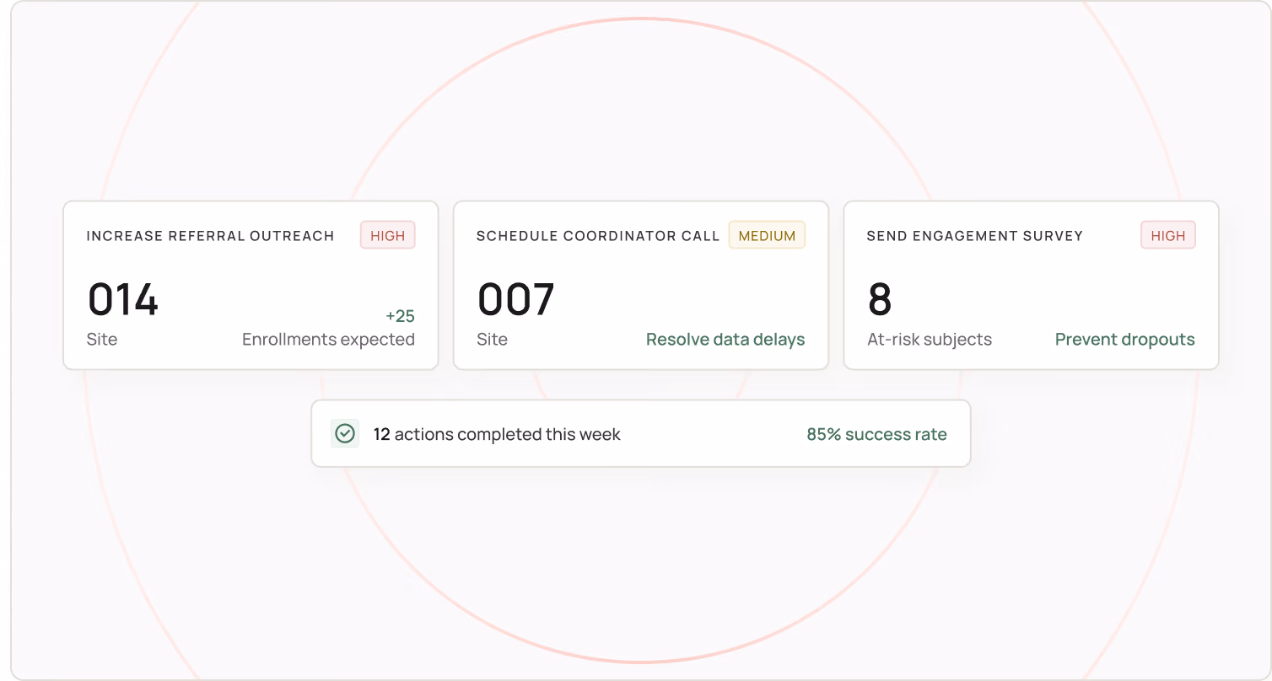Open the Schedule Coordinator Call card title
The width and height of the screenshot is (1272, 681).
598,236
